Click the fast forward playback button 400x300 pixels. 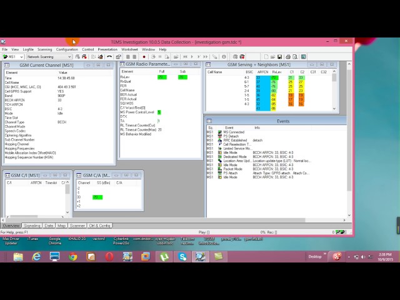(206, 57)
